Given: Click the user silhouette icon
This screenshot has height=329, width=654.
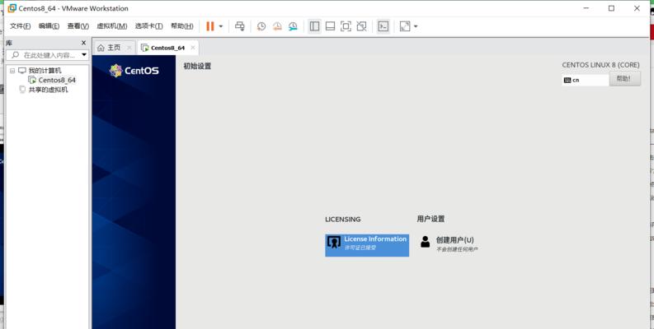Looking at the screenshot, I should pyautogui.click(x=425, y=242).
